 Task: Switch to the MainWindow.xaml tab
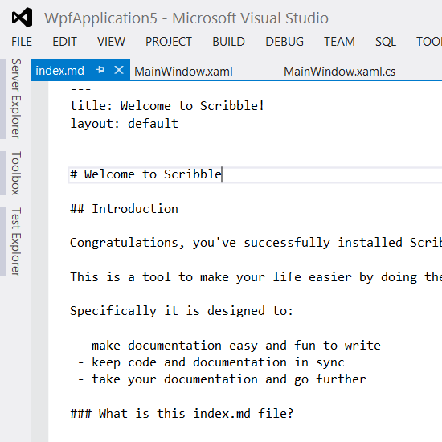coord(183,72)
